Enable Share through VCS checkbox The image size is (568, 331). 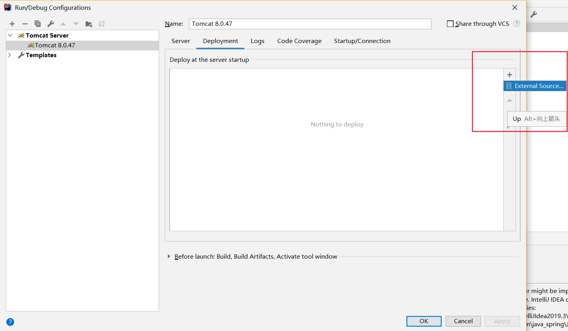click(x=450, y=24)
